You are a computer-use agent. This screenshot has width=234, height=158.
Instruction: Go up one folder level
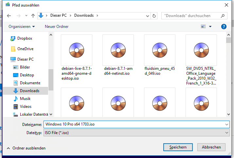(33, 16)
